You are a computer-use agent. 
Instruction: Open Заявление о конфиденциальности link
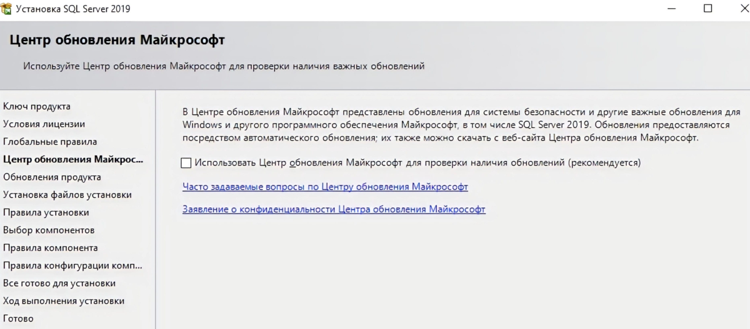click(x=334, y=210)
